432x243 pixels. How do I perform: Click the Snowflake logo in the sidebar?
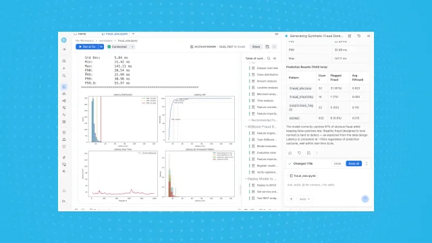click(x=64, y=40)
